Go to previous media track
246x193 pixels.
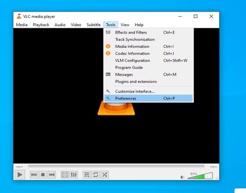click(x=34, y=174)
